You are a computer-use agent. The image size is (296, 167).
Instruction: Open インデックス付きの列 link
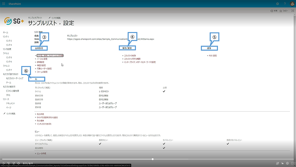click(44, 124)
